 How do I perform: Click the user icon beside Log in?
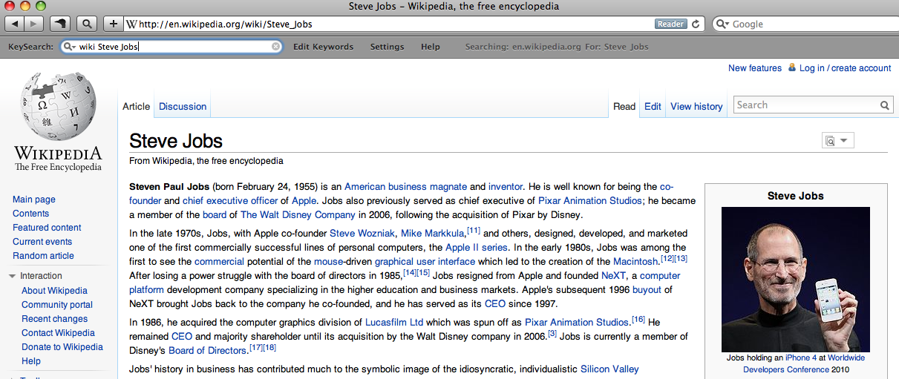click(792, 67)
